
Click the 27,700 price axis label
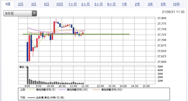tap(162, 40)
